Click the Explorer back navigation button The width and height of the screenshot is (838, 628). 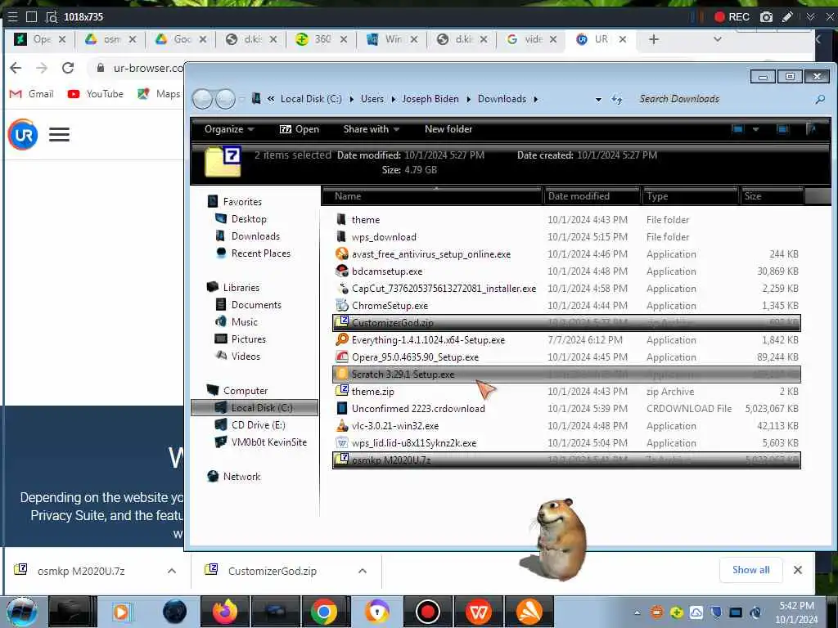(203, 99)
